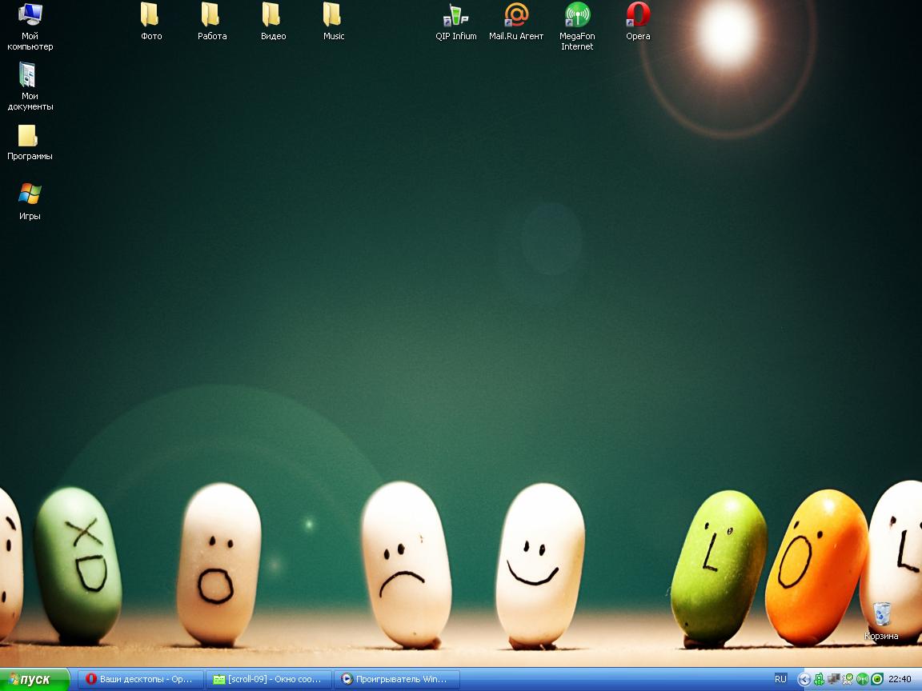
Task: Expand hidden tray icons with the arrow
Action: pos(804,680)
